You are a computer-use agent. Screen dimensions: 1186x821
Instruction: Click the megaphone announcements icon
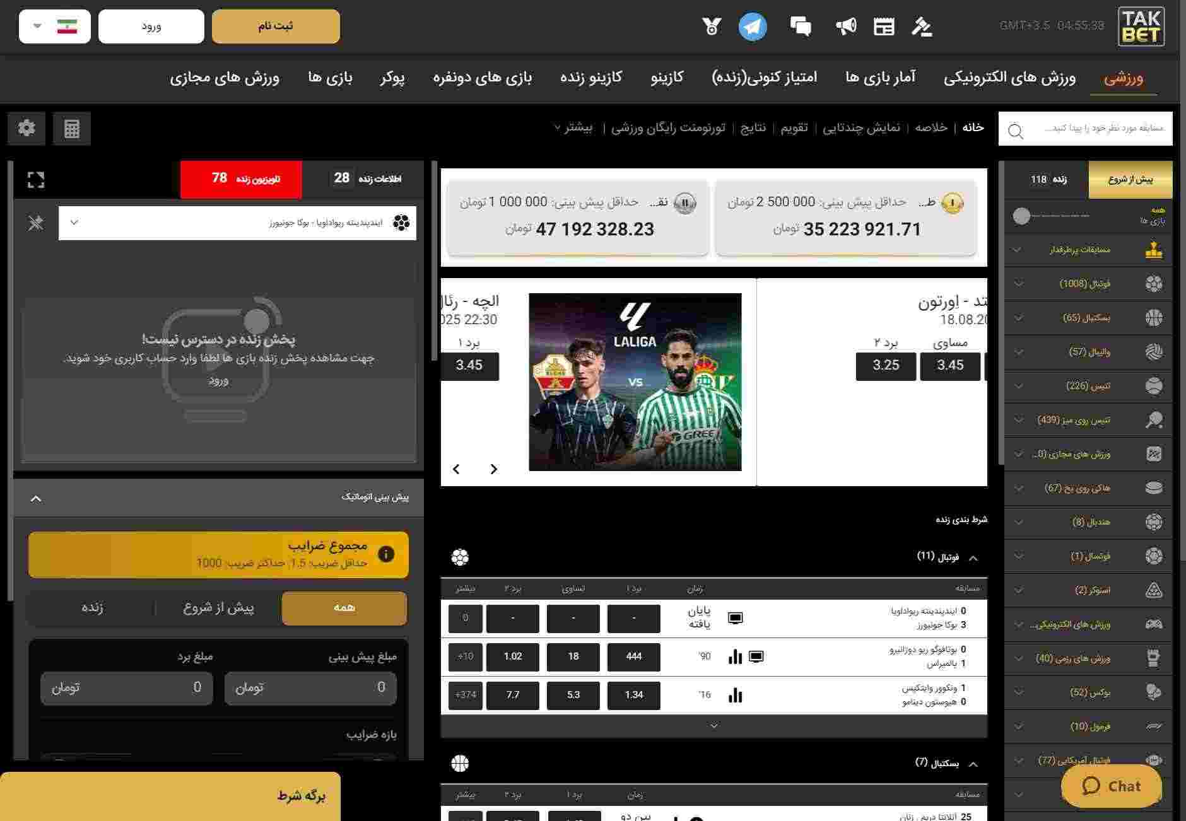(845, 26)
